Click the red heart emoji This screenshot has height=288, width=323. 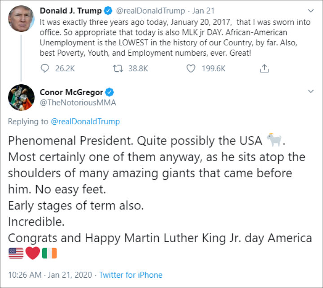(x=33, y=253)
